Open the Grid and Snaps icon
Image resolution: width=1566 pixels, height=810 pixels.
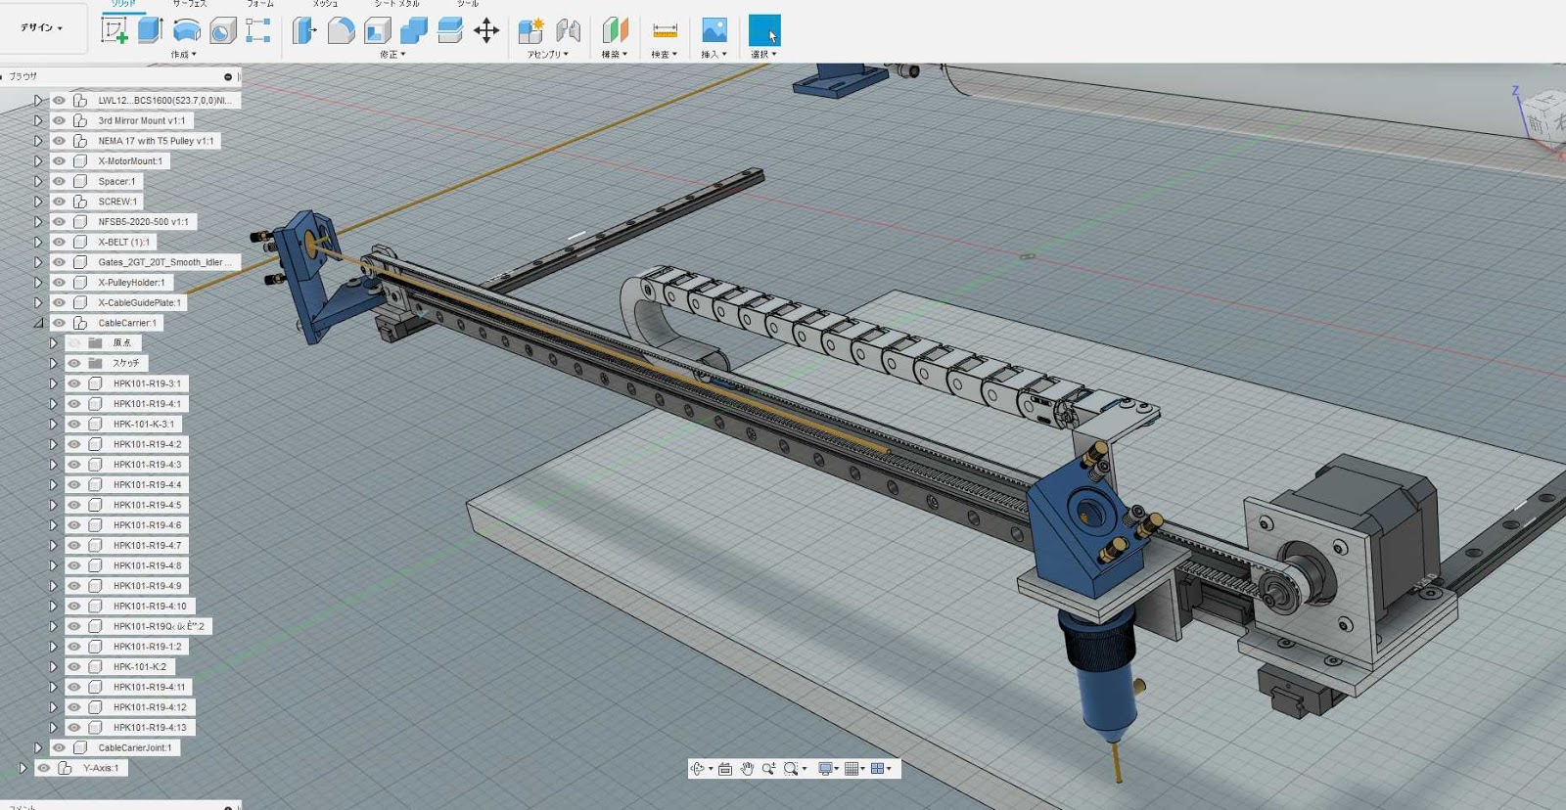tap(851, 769)
